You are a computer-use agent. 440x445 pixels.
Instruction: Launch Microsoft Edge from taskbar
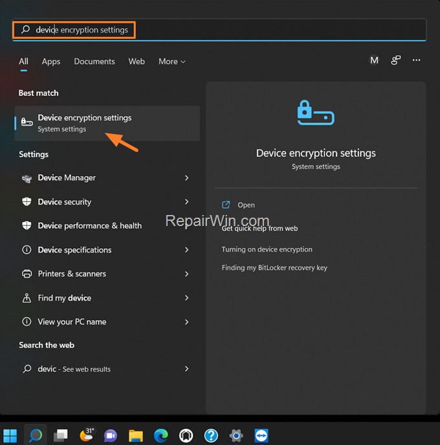(x=160, y=436)
